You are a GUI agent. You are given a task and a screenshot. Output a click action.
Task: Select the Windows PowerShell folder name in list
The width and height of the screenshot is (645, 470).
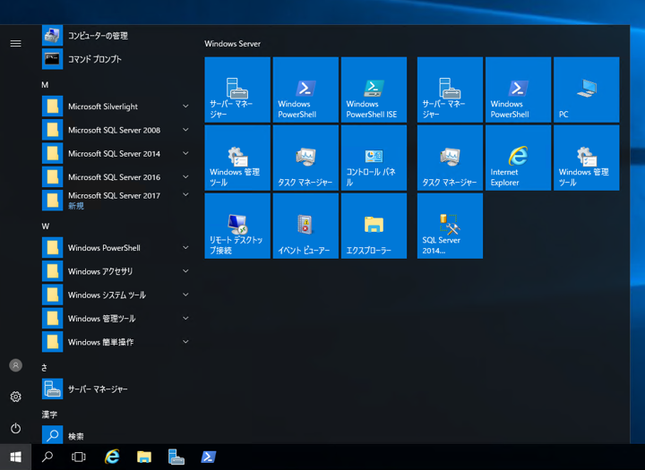coord(104,248)
